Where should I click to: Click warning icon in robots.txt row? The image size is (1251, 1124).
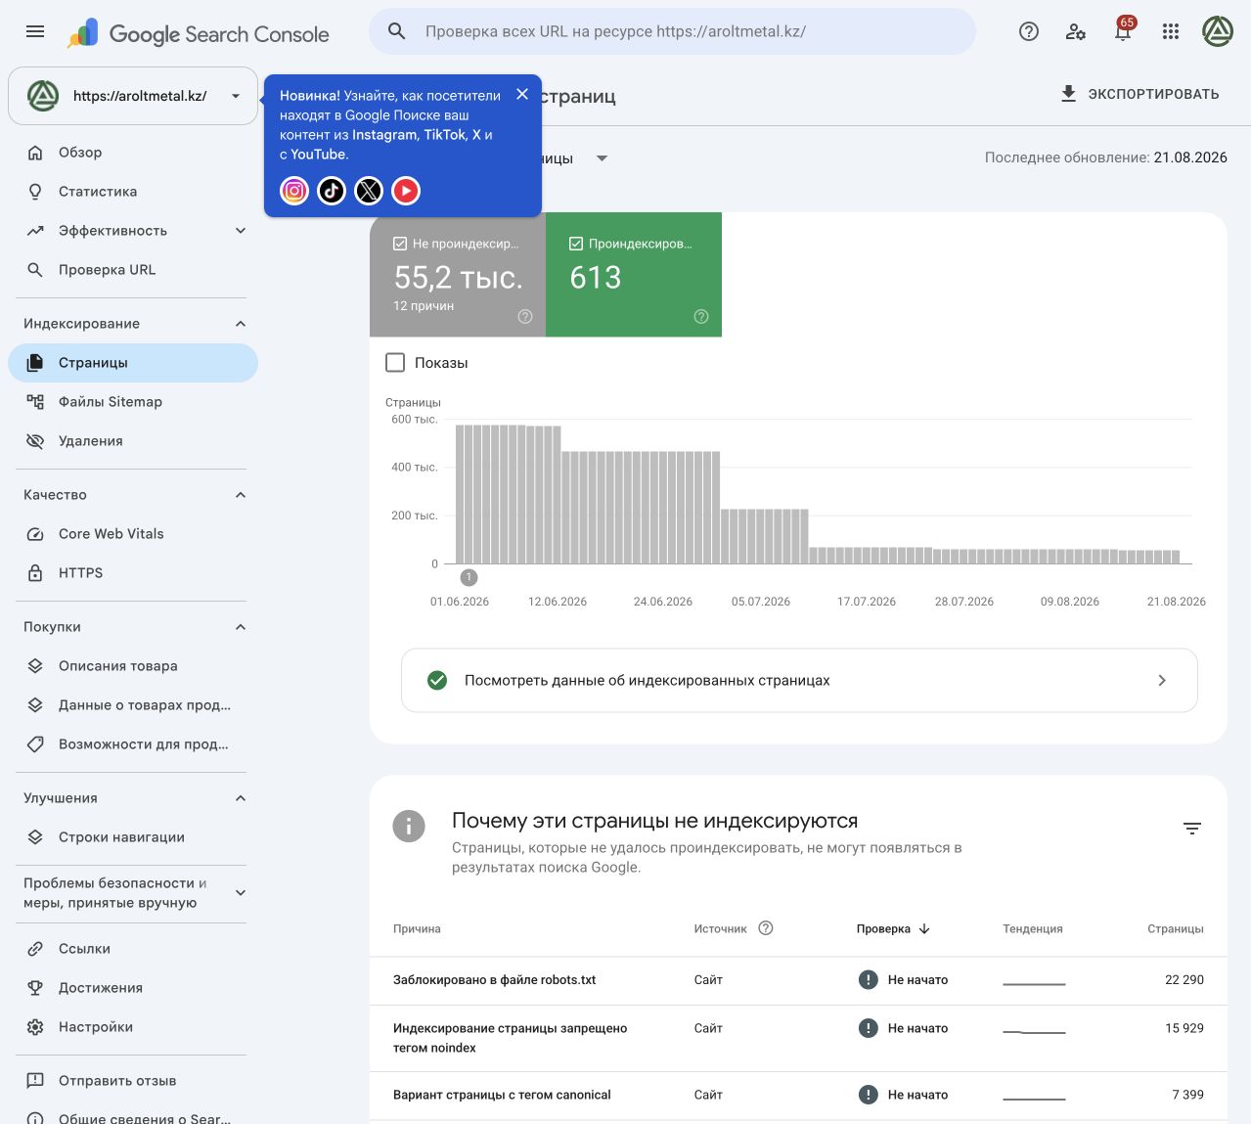868,979
